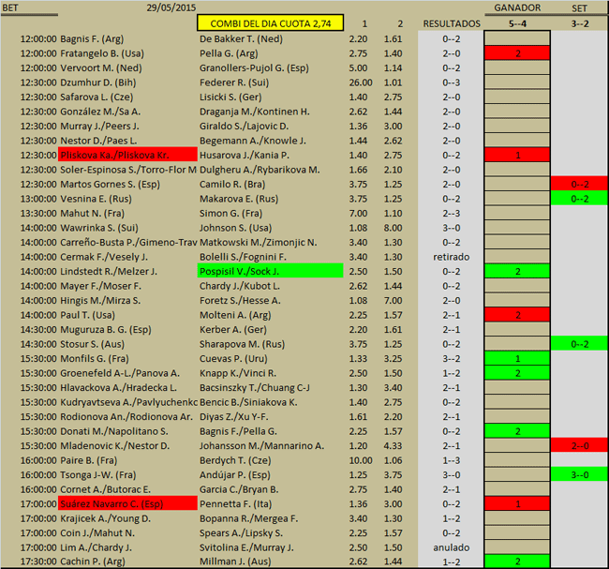609x569 pixels.
Task: Select Muguruza B. G. (Esp) cell
Action: tap(106, 330)
